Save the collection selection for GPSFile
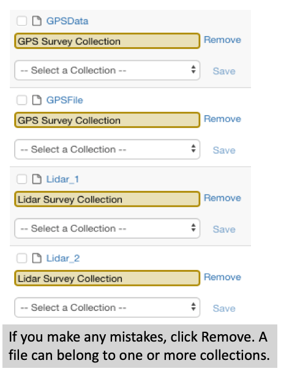The height and width of the screenshot is (374, 281). click(224, 150)
